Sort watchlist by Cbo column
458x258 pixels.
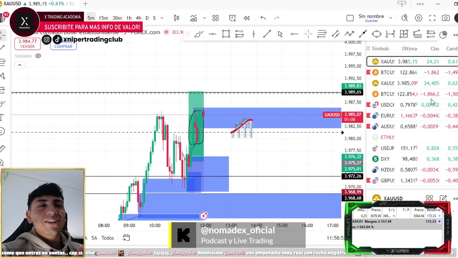pyautogui.click(x=434, y=49)
